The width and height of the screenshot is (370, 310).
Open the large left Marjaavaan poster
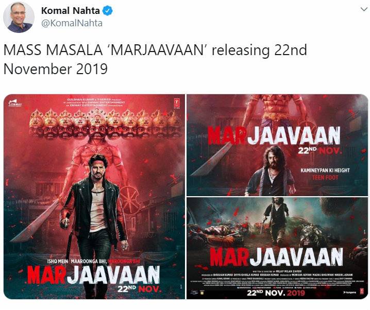[94, 197]
